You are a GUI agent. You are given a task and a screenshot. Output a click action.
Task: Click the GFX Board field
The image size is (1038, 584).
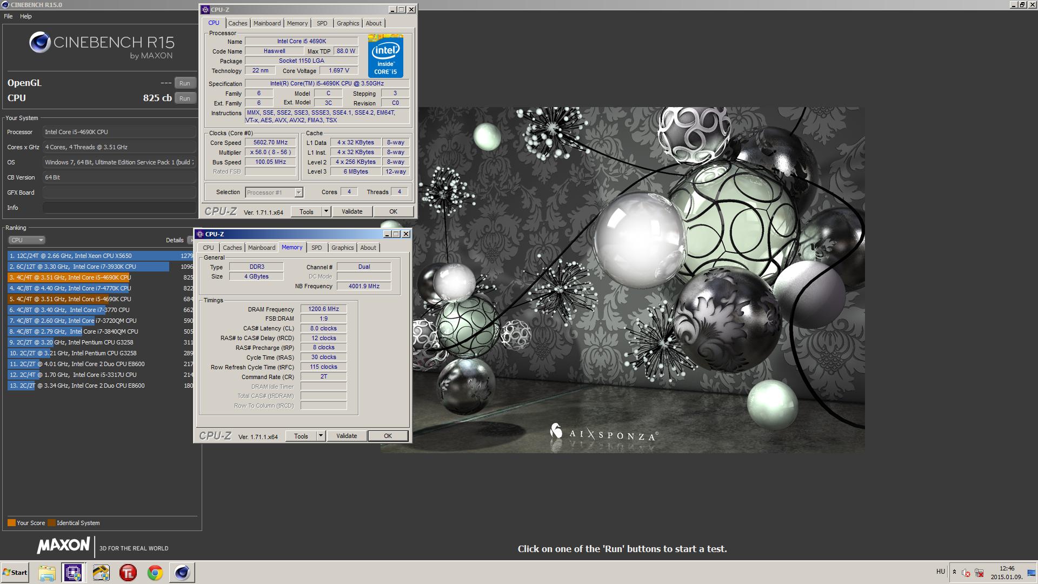119,193
